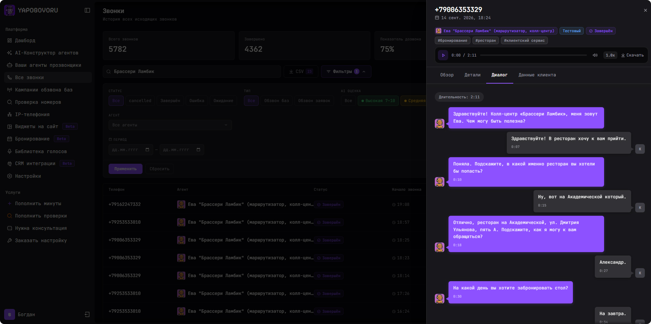Screen dimensions: 651x324
Task: Collapse the Фильтры panel
Action: 346,72
